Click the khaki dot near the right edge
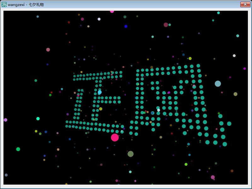This screenshot has width=252, height=189. 235,94
